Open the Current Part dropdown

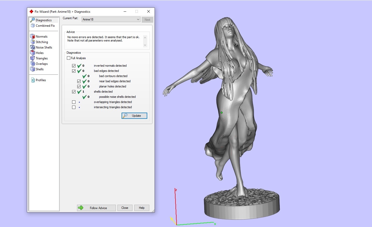click(x=111, y=19)
